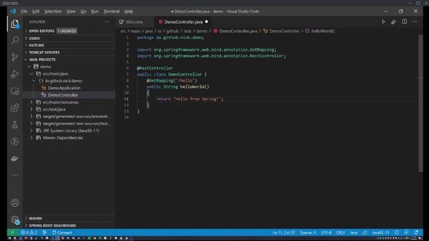Screen dimensions: 429x241
Task: Open notifications bell in status bar
Action: pyautogui.click(x=416, y=232)
